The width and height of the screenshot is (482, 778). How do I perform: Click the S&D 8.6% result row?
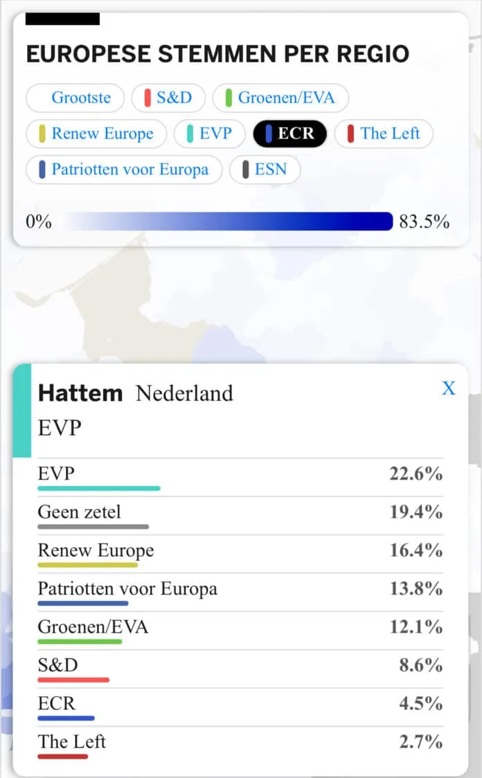coord(240,667)
